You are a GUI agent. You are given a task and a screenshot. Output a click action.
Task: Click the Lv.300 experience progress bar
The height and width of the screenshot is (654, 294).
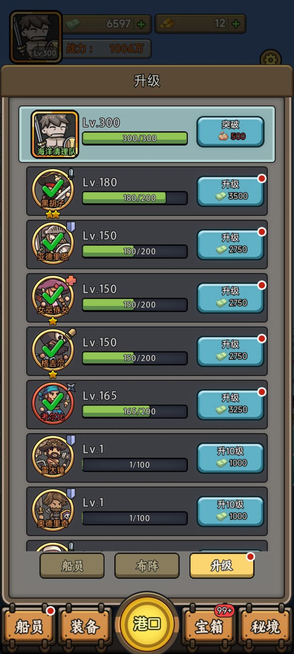[135, 138]
